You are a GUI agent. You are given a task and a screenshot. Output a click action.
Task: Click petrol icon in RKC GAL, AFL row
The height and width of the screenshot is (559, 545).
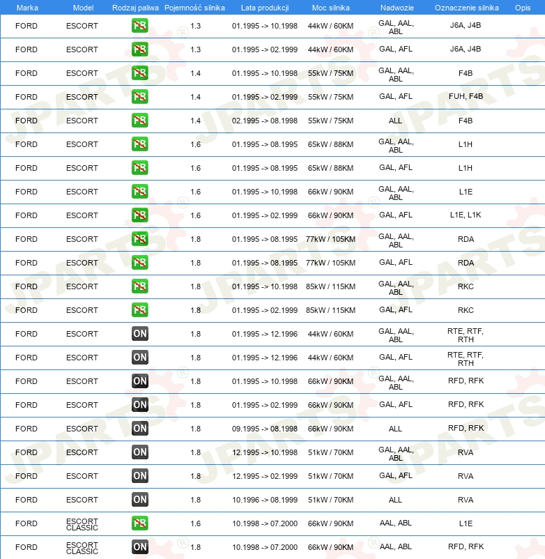[x=139, y=310]
